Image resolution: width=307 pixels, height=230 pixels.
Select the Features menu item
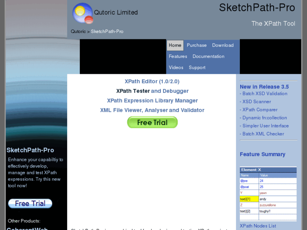coord(178,57)
